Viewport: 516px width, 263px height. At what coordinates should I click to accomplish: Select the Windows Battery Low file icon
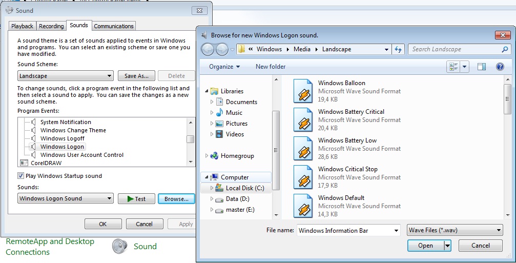pos(303,148)
